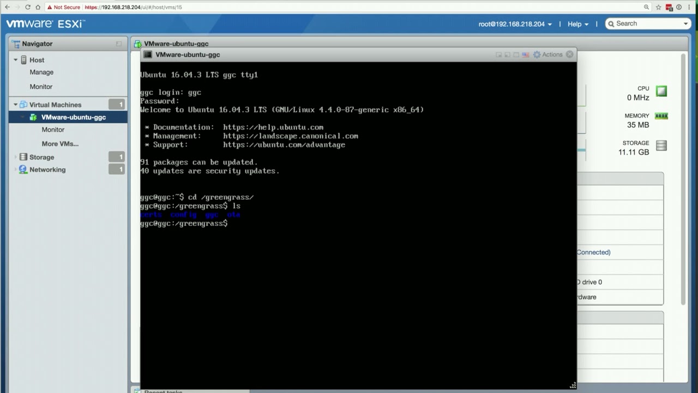698x393 pixels.
Task: Click the third console window size icon
Action: click(516, 55)
